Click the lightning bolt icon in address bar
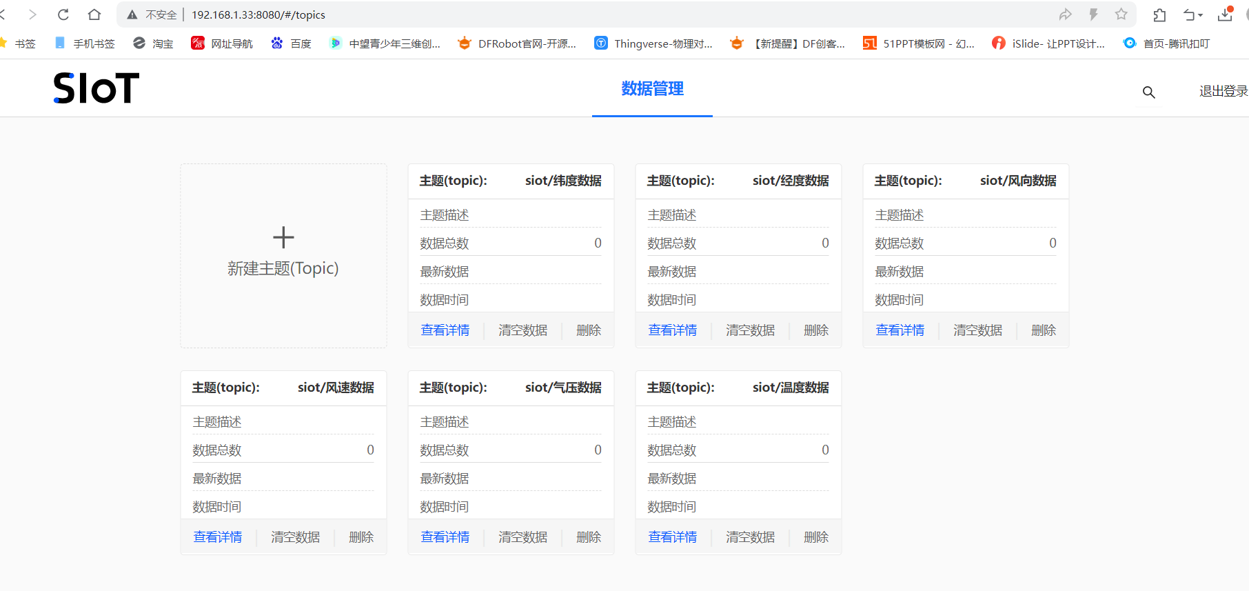 (1093, 14)
